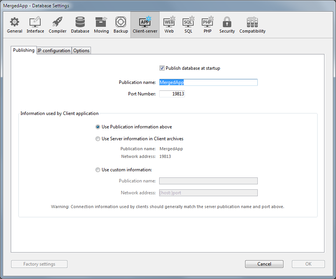The image size is (336, 279).
Task: Open the Compatibility settings page
Action: tap(252, 25)
